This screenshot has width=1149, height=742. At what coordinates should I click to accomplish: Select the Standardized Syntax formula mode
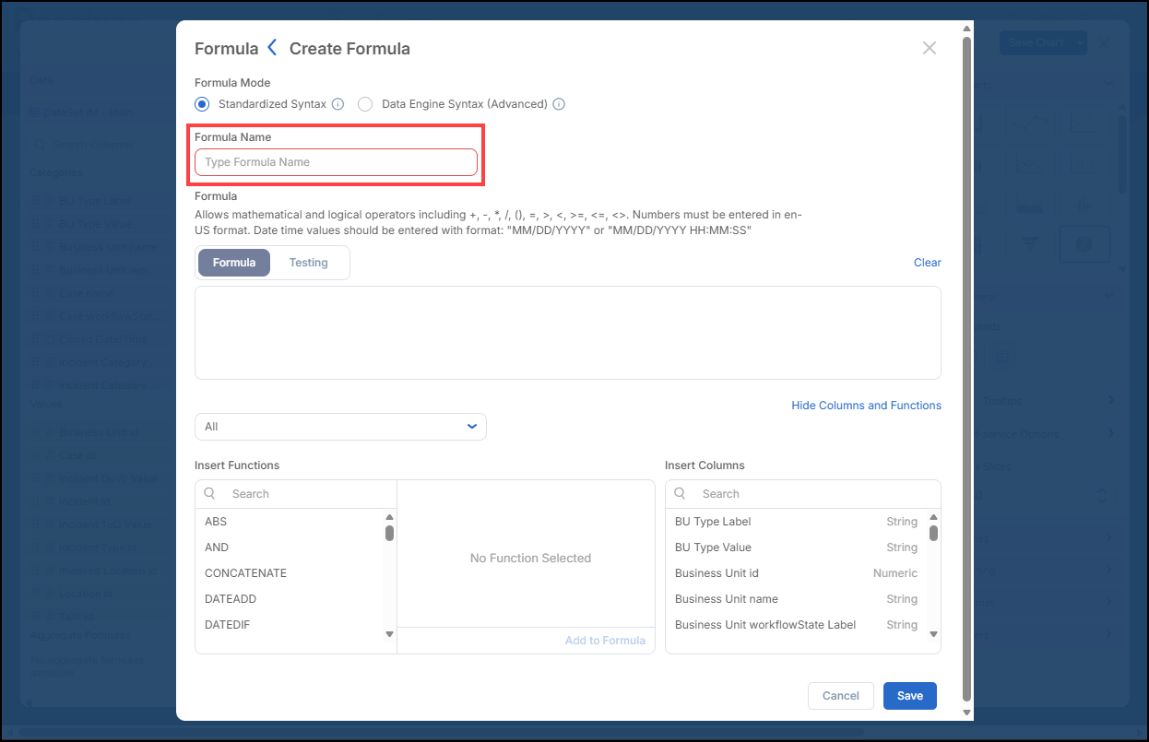tap(202, 104)
